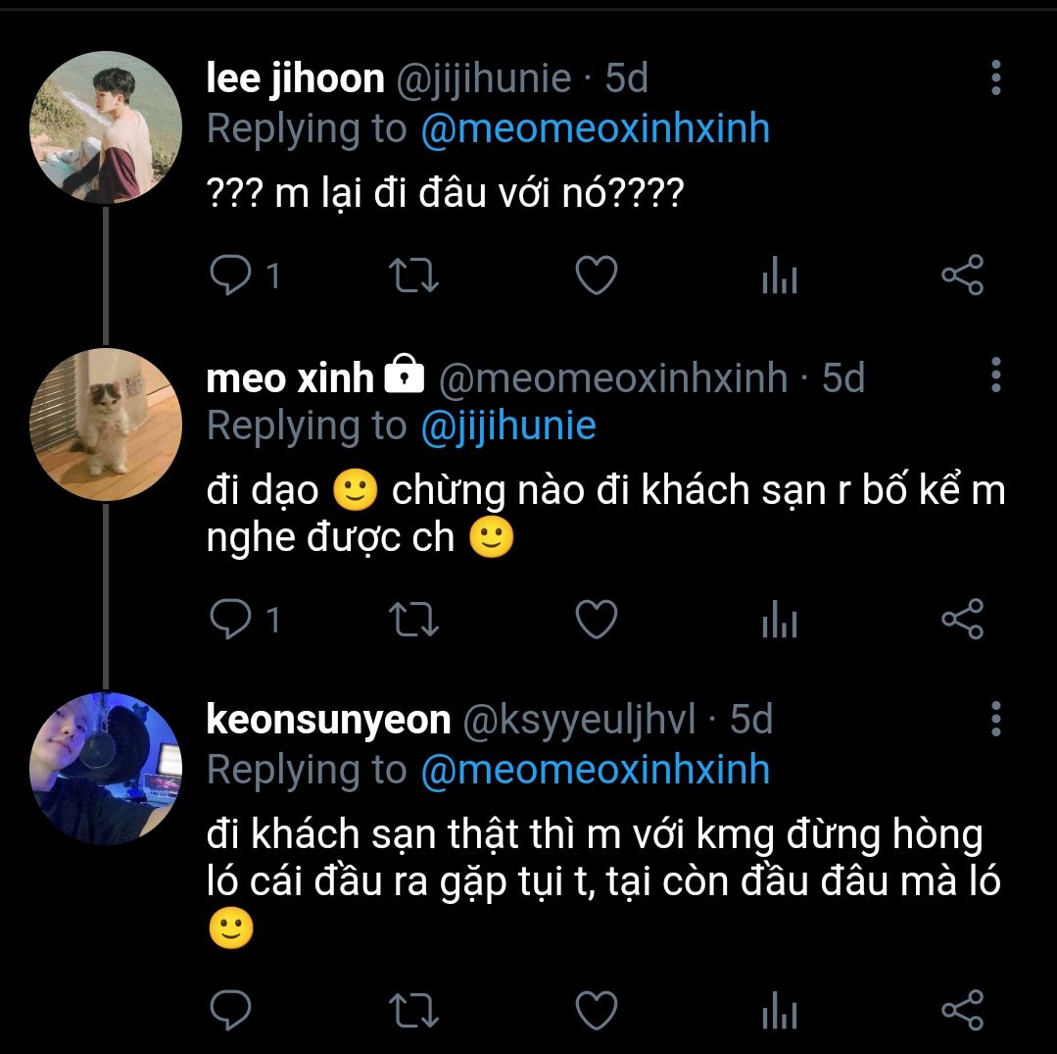Retweet keonsunyeon's reply
1057x1054 pixels.
tap(413, 1010)
